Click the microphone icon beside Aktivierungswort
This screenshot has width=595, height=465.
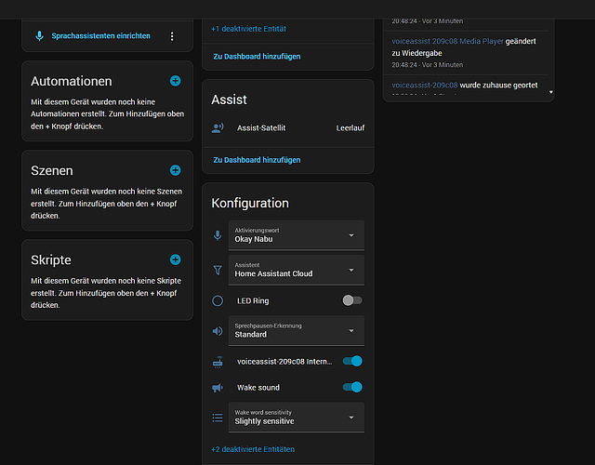pos(218,235)
